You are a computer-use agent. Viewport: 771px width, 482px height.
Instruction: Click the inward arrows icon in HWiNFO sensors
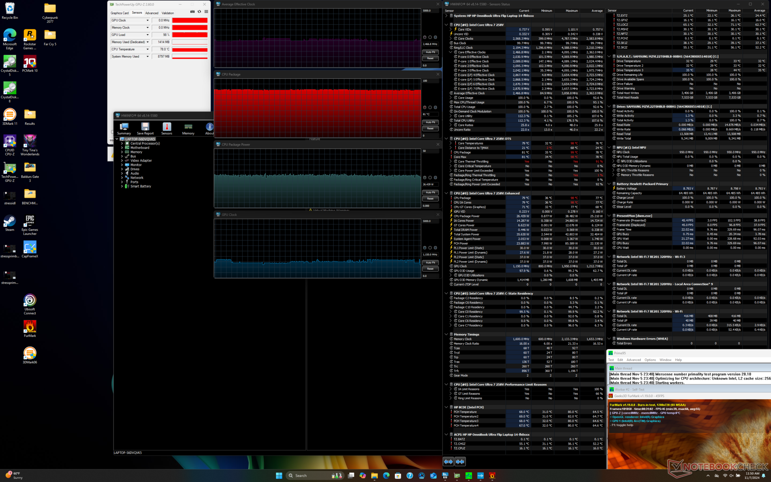460,462
